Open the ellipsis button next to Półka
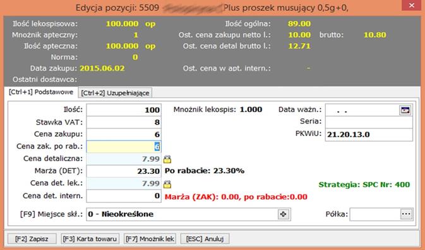The width and height of the screenshot is (425, 250). pyautogui.click(x=406, y=214)
